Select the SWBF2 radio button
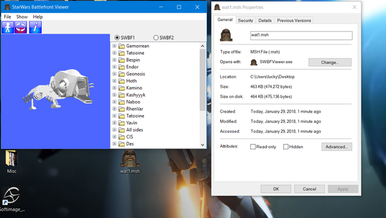This screenshot has width=386, height=218. tap(156, 37)
